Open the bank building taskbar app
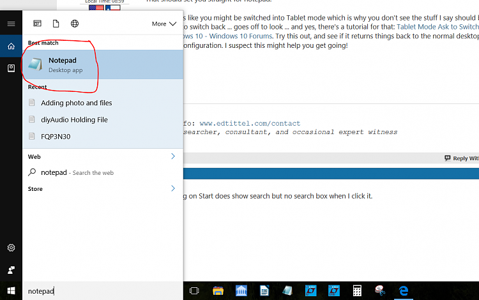Image resolution: width=479 pixels, height=300 pixels. (241, 291)
